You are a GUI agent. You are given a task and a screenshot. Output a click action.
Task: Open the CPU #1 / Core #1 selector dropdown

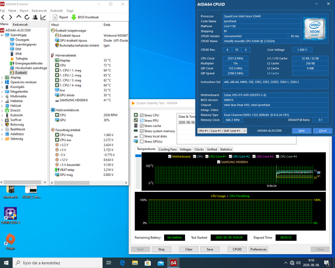tap(222, 131)
